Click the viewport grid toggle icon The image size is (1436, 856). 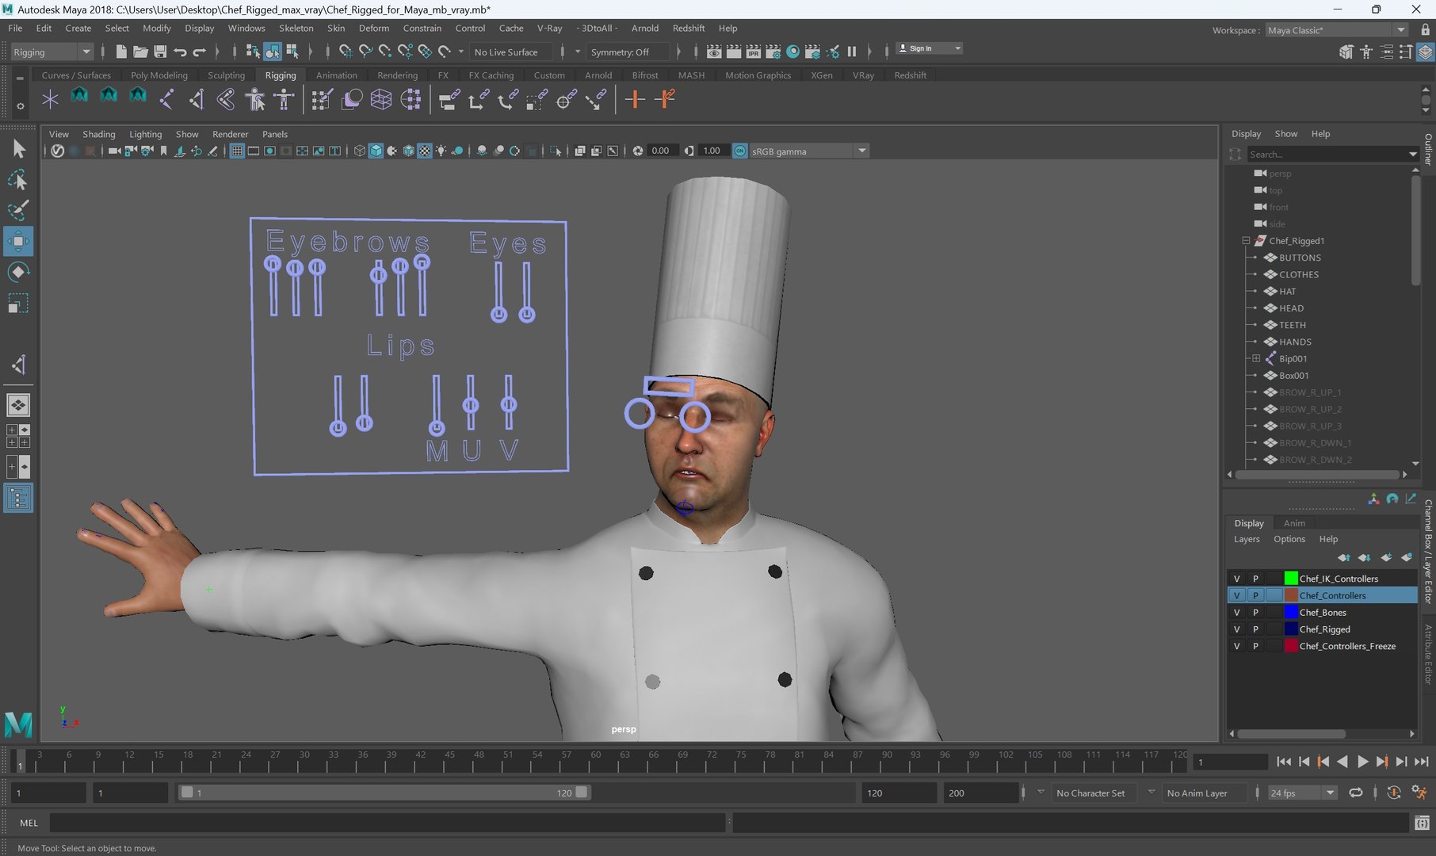point(236,151)
